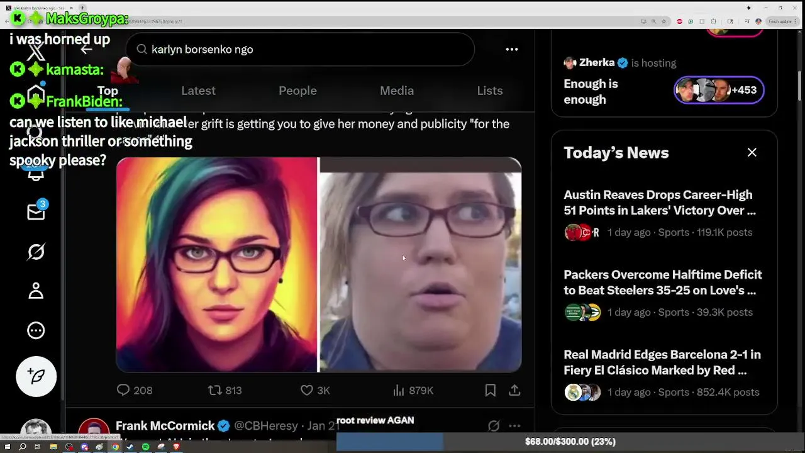The image size is (805, 453).
Task: Click the +453 listeners avatar pill
Action: click(x=719, y=90)
